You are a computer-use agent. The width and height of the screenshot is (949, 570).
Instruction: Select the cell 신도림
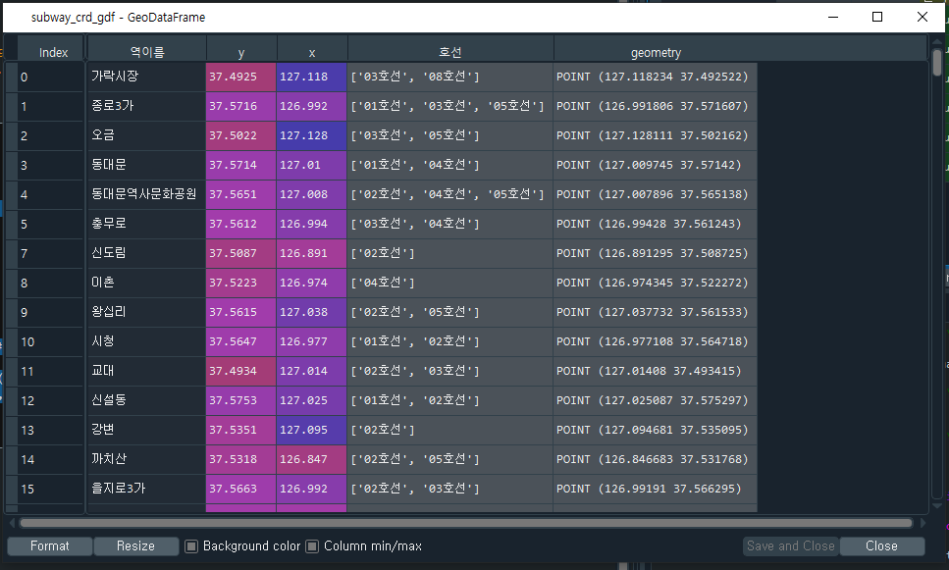pyautogui.click(x=146, y=253)
